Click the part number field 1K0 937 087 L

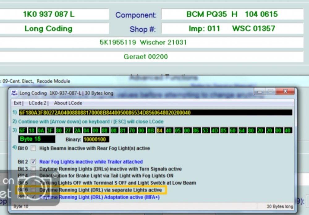54,14
